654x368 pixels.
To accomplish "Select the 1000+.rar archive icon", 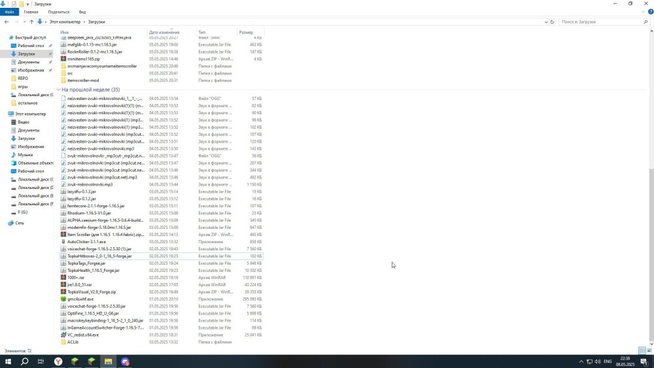I will [x=63, y=278].
